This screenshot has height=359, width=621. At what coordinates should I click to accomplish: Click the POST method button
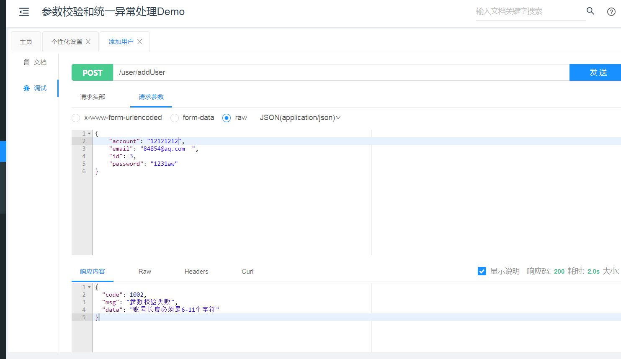[x=93, y=72]
